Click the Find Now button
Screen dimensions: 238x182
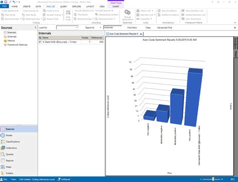(x=132, y=28)
